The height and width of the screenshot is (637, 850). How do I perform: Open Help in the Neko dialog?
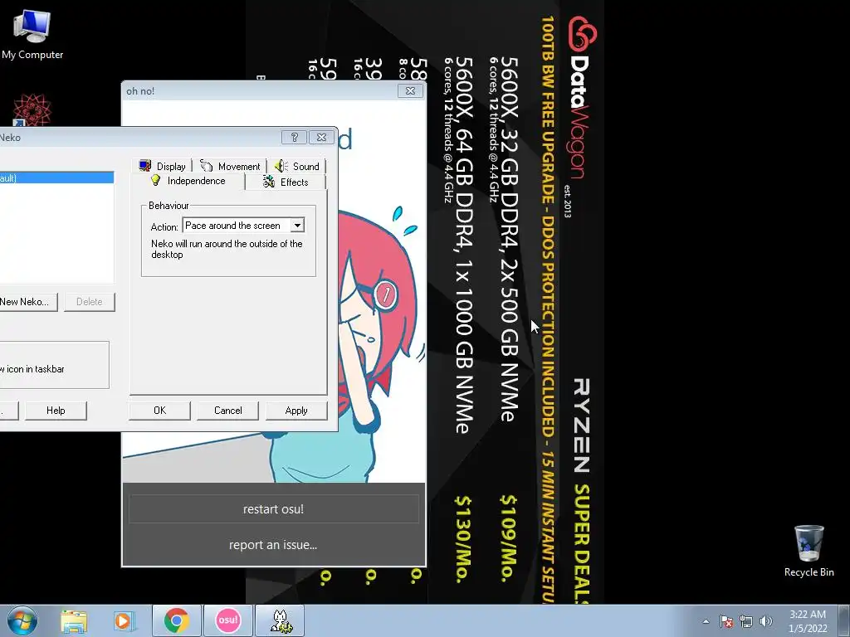(x=56, y=411)
